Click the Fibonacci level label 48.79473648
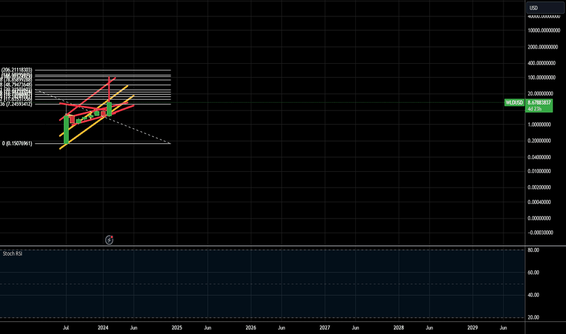 (x=18, y=84)
